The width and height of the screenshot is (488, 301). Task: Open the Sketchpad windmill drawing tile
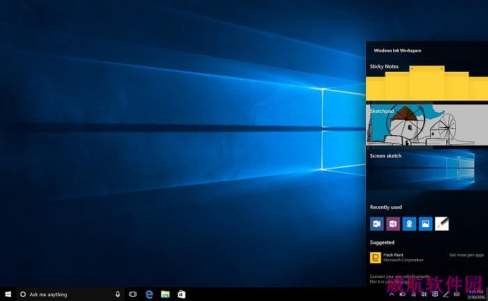click(x=427, y=125)
